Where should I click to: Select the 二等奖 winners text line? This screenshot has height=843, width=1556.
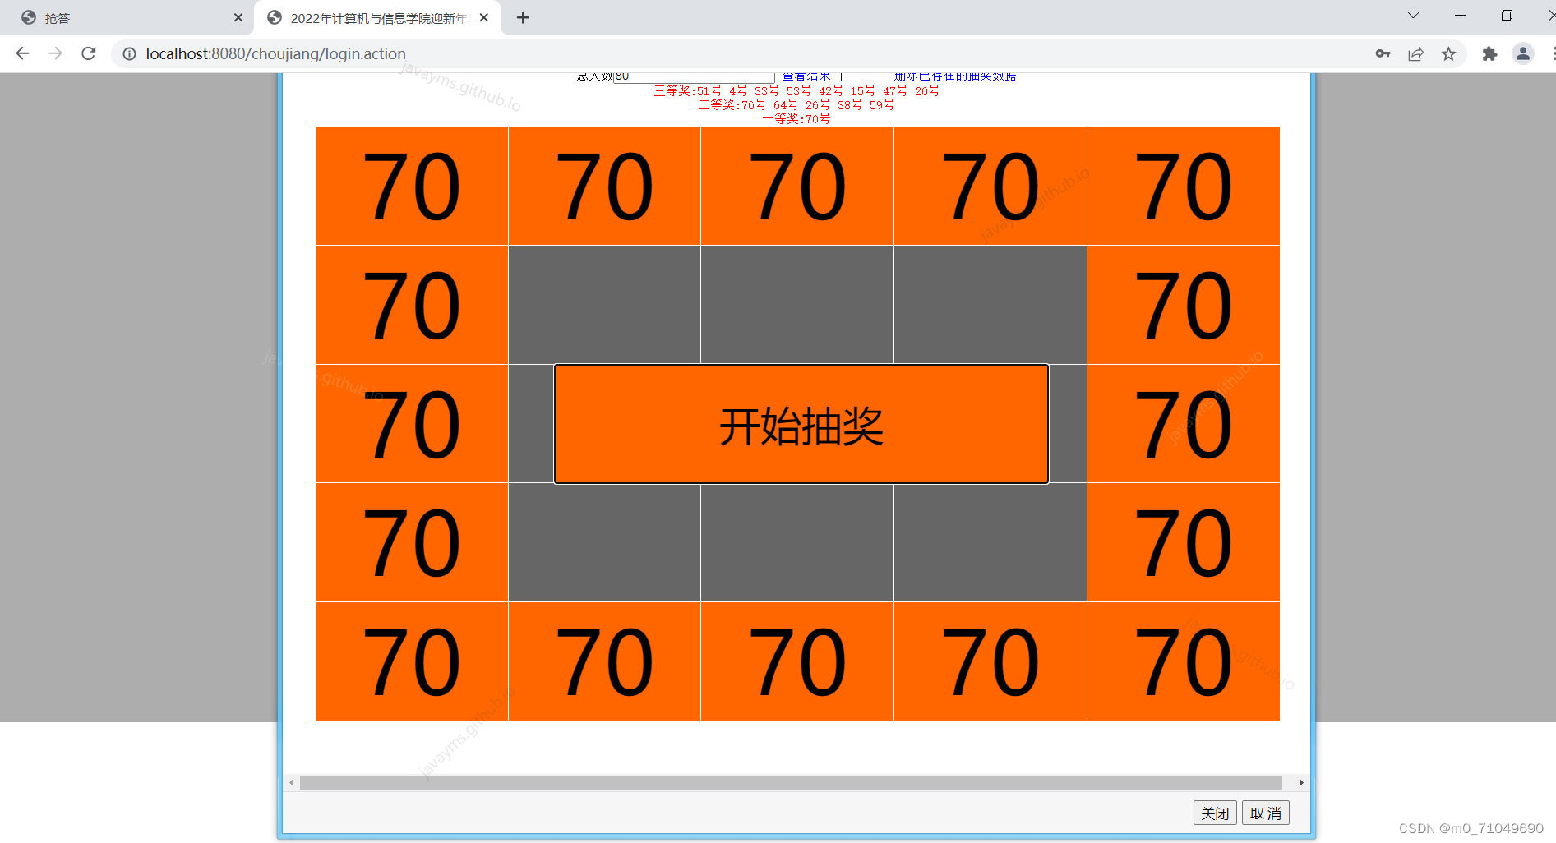pyautogui.click(x=796, y=104)
